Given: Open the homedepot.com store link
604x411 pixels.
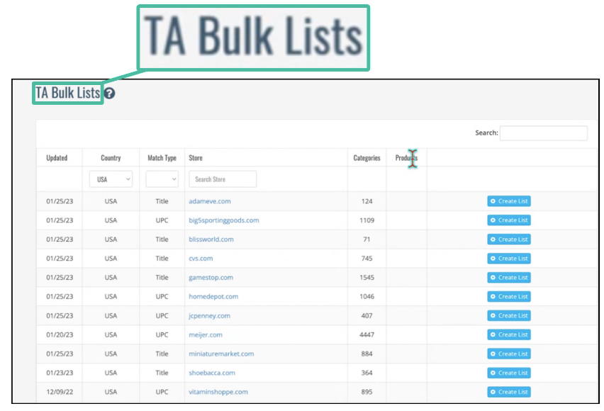Looking at the screenshot, I should pos(213,297).
